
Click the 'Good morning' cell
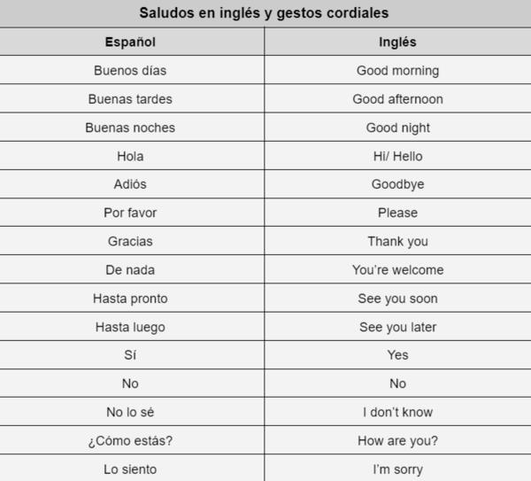(397, 70)
